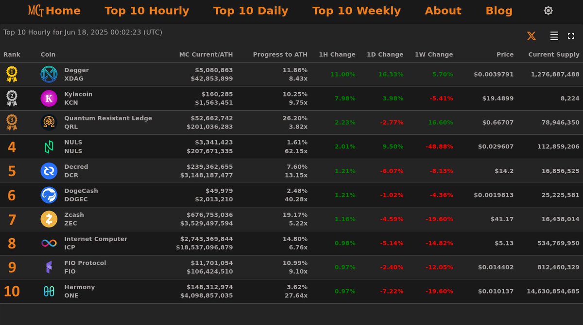
Task: Open Top 10 Weekly page
Action: (x=357, y=11)
